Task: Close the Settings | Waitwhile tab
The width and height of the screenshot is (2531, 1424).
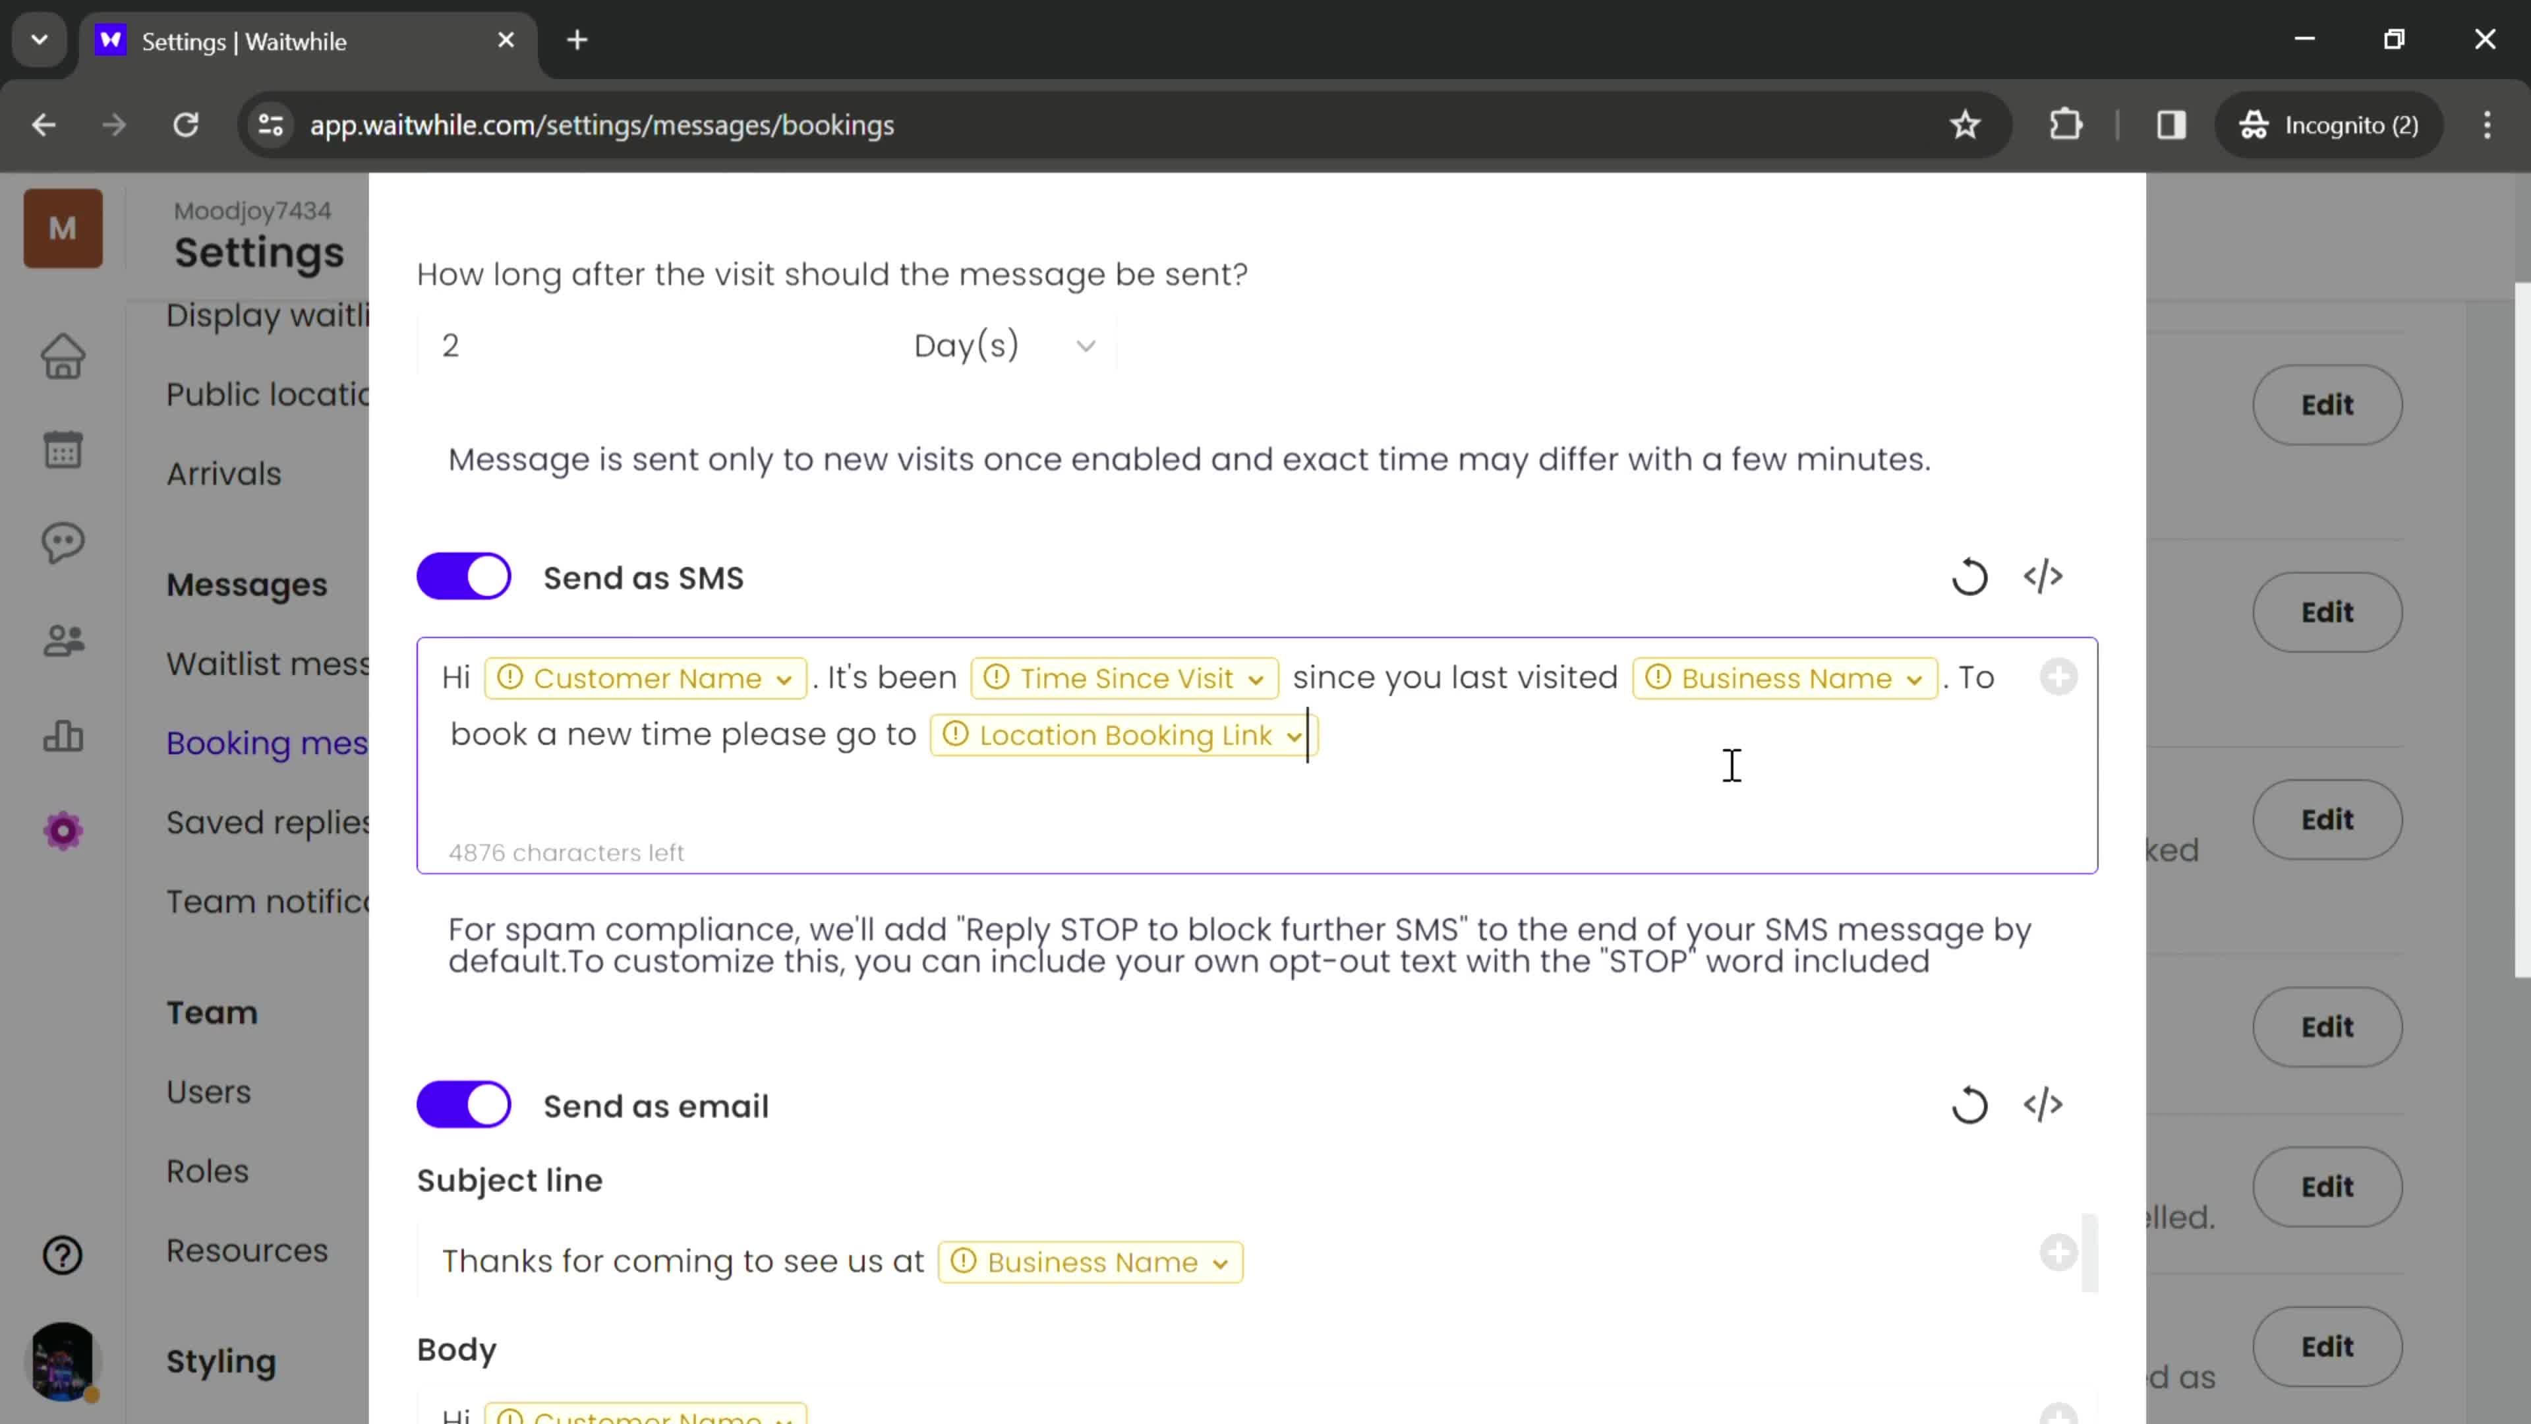Action: coord(506,40)
